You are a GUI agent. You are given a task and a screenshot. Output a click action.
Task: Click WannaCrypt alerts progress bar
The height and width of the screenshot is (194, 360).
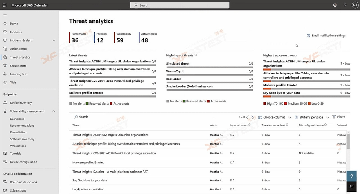(x=210, y=75)
